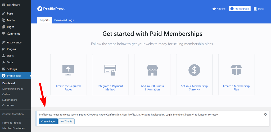Click the Users person icon

(3, 56)
